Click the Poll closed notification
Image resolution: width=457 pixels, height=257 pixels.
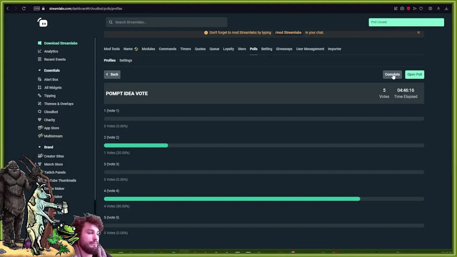coord(406,22)
